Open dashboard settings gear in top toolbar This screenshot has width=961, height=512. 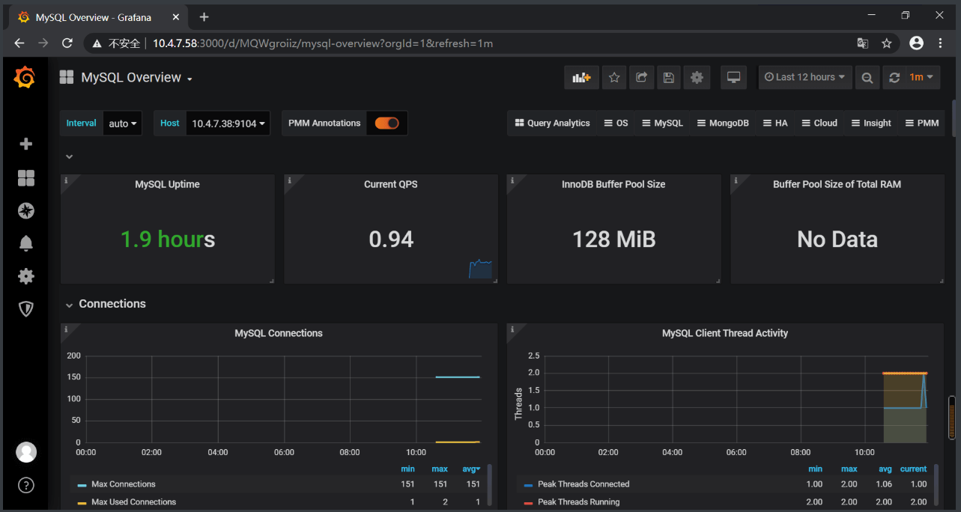point(697,77)
